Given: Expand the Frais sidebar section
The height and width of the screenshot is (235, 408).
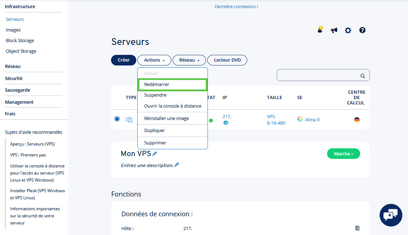Looking at the screenshot, I should click(10, 114).
